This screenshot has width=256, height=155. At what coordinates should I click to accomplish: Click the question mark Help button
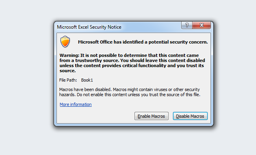[187, 25]
